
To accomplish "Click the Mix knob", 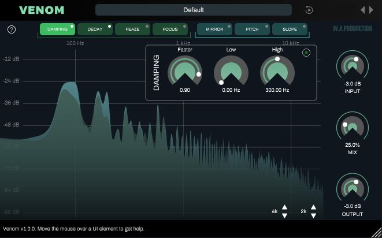I will click(353, 127).
